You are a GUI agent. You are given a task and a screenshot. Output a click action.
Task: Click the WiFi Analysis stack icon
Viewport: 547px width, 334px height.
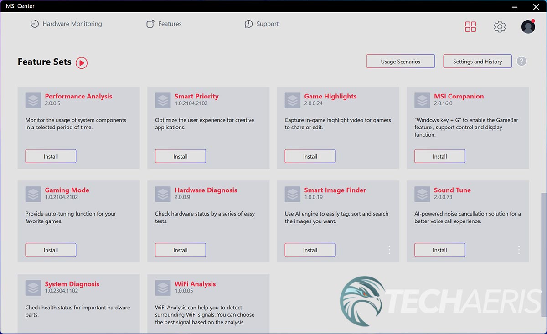163,288
